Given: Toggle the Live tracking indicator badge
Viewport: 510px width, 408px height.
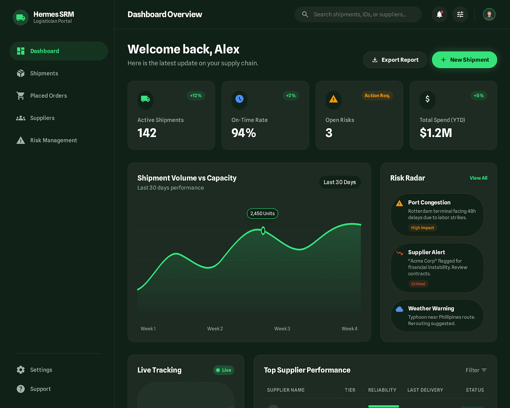Looking at the screenshot, I should [223, 370].
